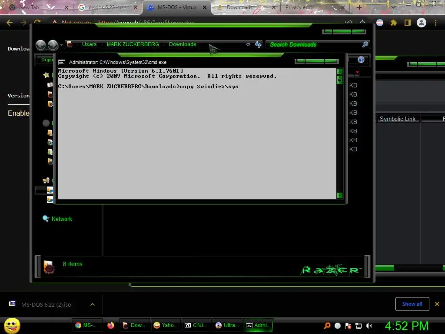Select Users in the address breadcrumb

pos(89,44)
